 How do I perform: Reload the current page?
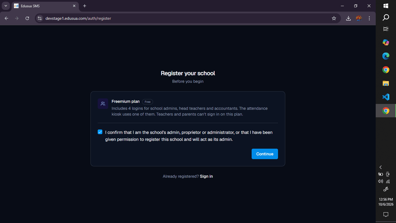point(27,18)
